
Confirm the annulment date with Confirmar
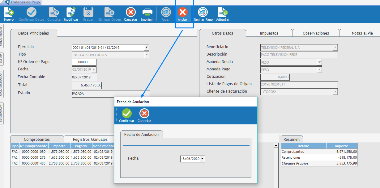[126, 114]
